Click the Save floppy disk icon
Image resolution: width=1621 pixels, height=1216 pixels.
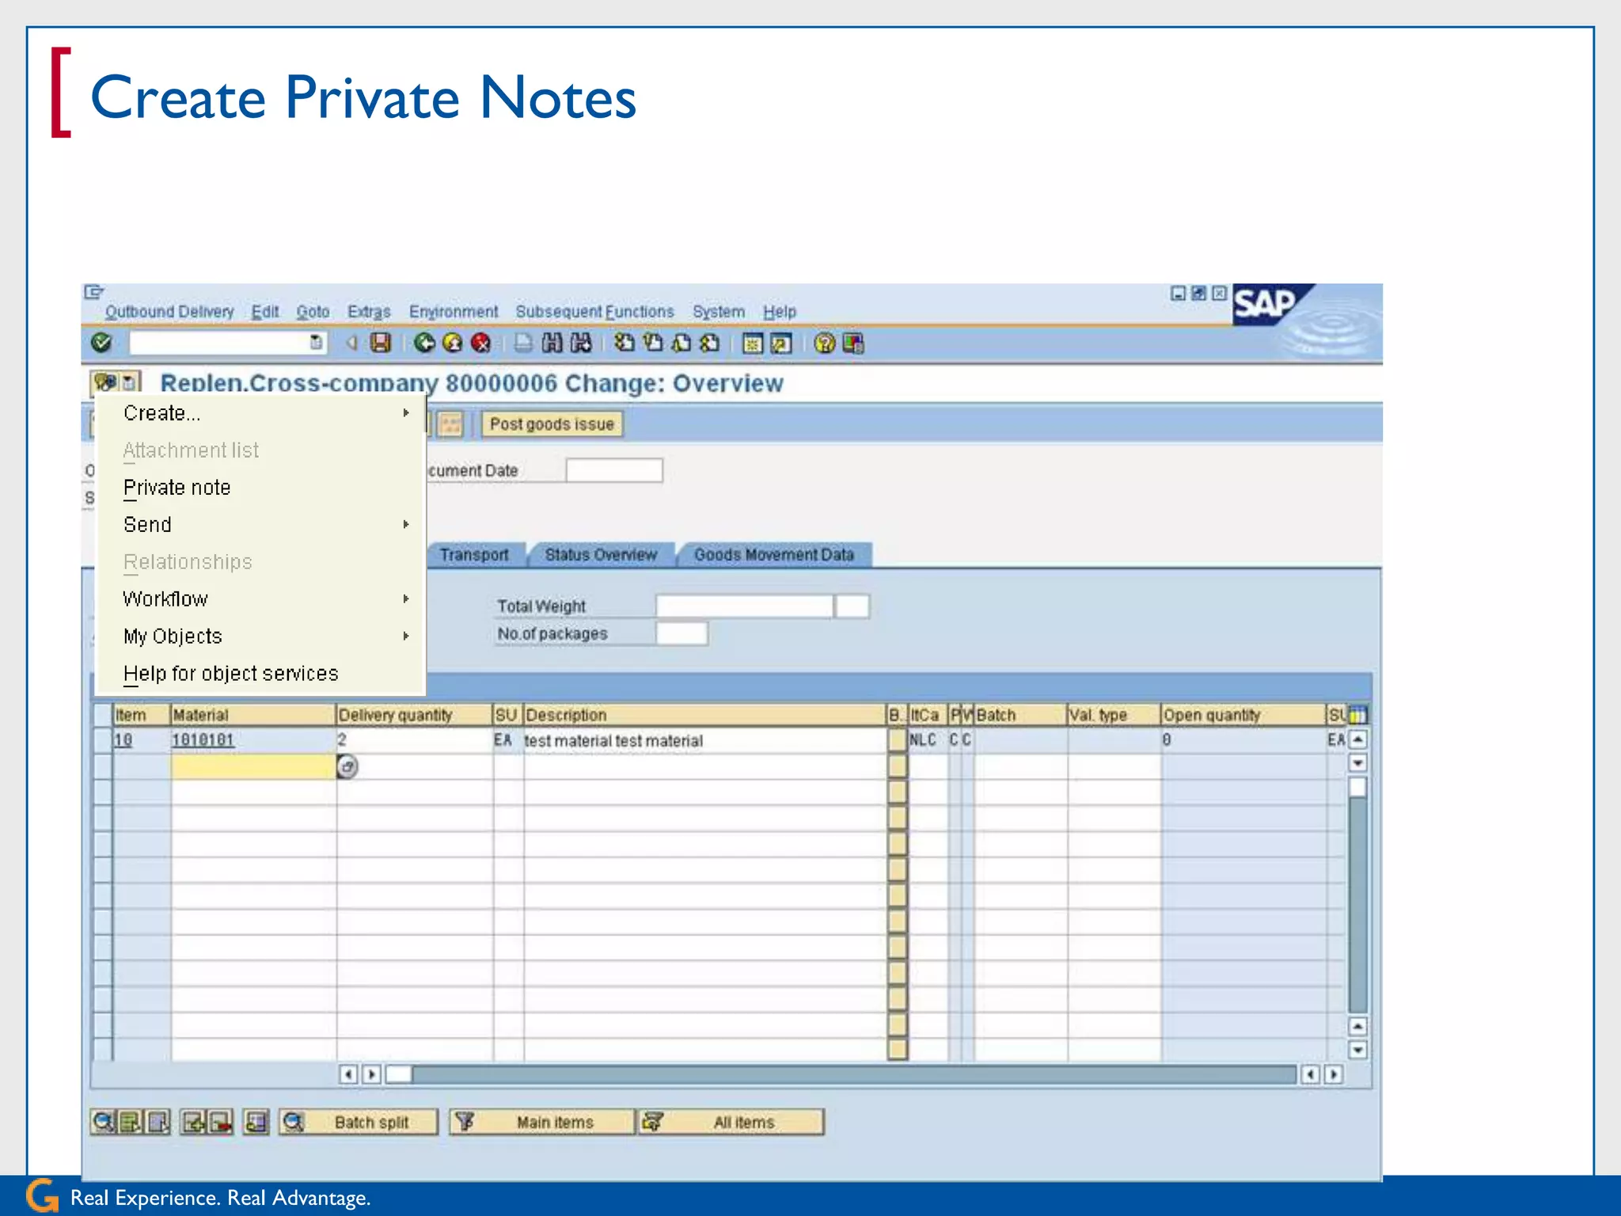pyautogui.click(x=381, y=343)
